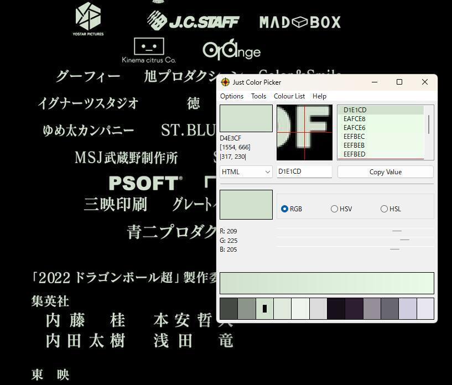Pick the second medium gray-green palette swatch
Viewport: 452px width, 385px height.
pos(247,309)
